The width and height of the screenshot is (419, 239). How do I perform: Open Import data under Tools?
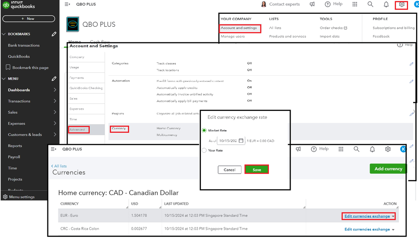[x=330, y=36]
